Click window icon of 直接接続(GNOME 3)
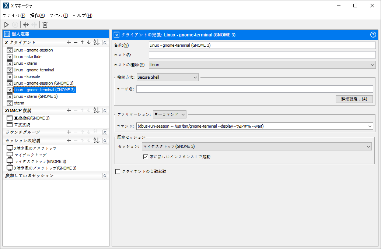381x249 pixels. (x=10, y=118)
